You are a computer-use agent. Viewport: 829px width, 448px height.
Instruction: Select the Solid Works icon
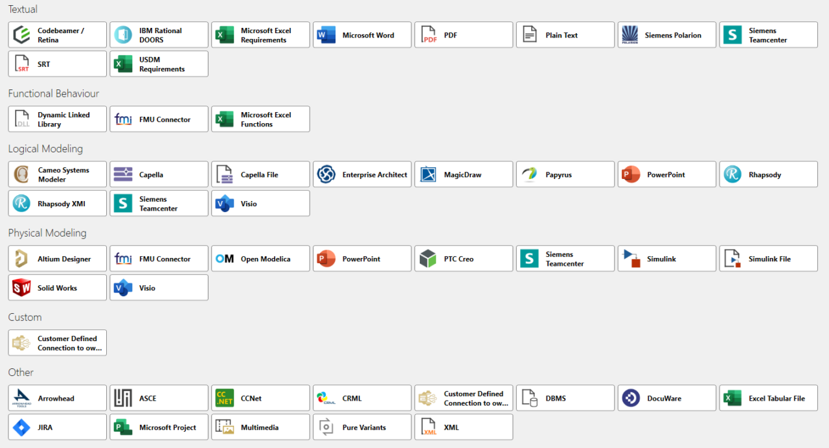(22, 288)
